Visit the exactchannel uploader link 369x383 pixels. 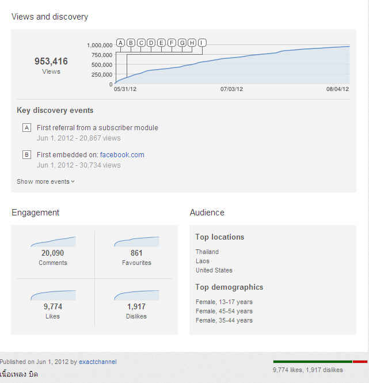pos(98,362)
